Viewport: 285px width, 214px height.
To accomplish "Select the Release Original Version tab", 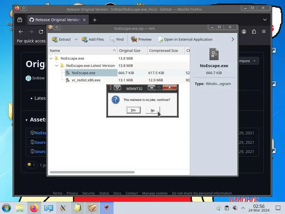I will click(58, 20).
